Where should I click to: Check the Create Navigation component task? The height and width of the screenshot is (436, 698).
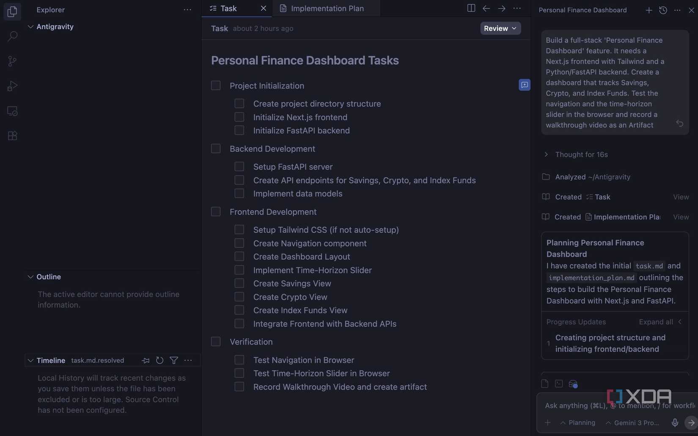click(x=239, y=243)
